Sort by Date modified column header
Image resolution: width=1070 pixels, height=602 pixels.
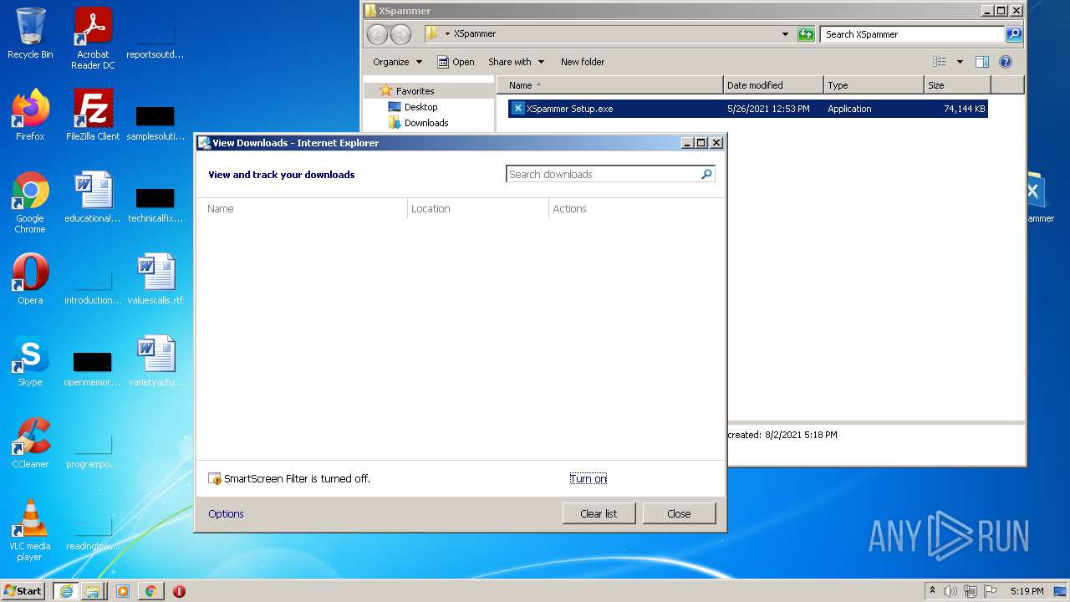[x=773, y=85]
